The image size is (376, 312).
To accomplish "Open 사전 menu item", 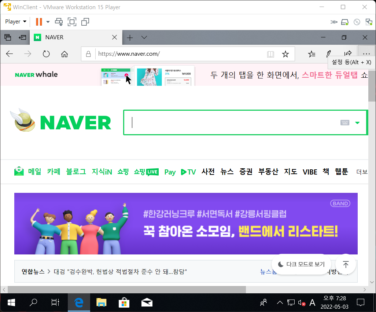I will tap(208, 172).
